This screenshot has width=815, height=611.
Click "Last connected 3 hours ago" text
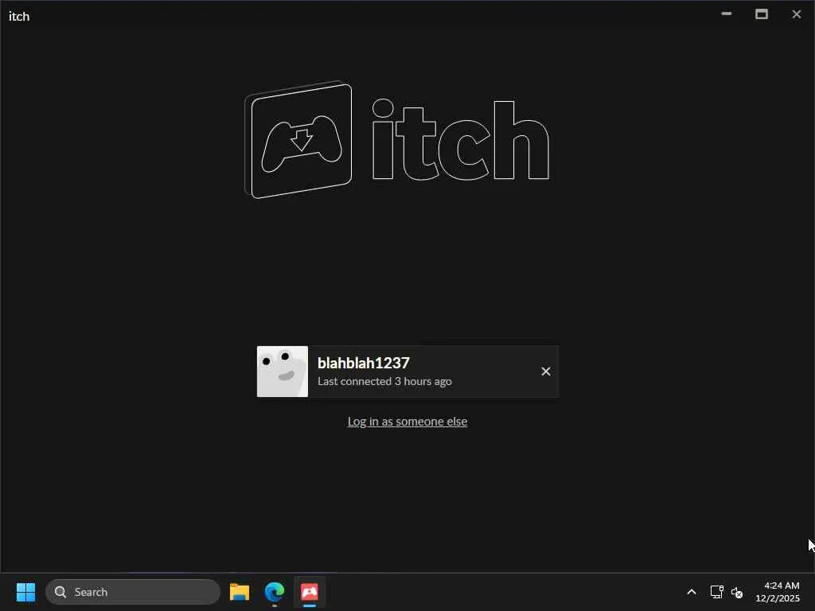point(384,381)
